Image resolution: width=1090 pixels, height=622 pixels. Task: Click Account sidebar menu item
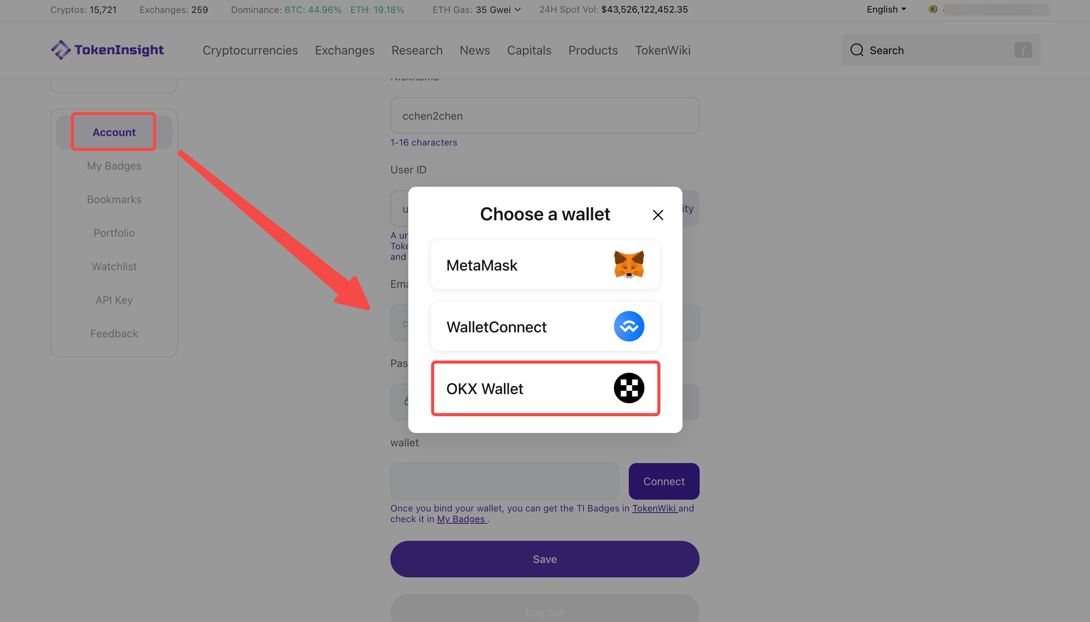pos(114,132)
